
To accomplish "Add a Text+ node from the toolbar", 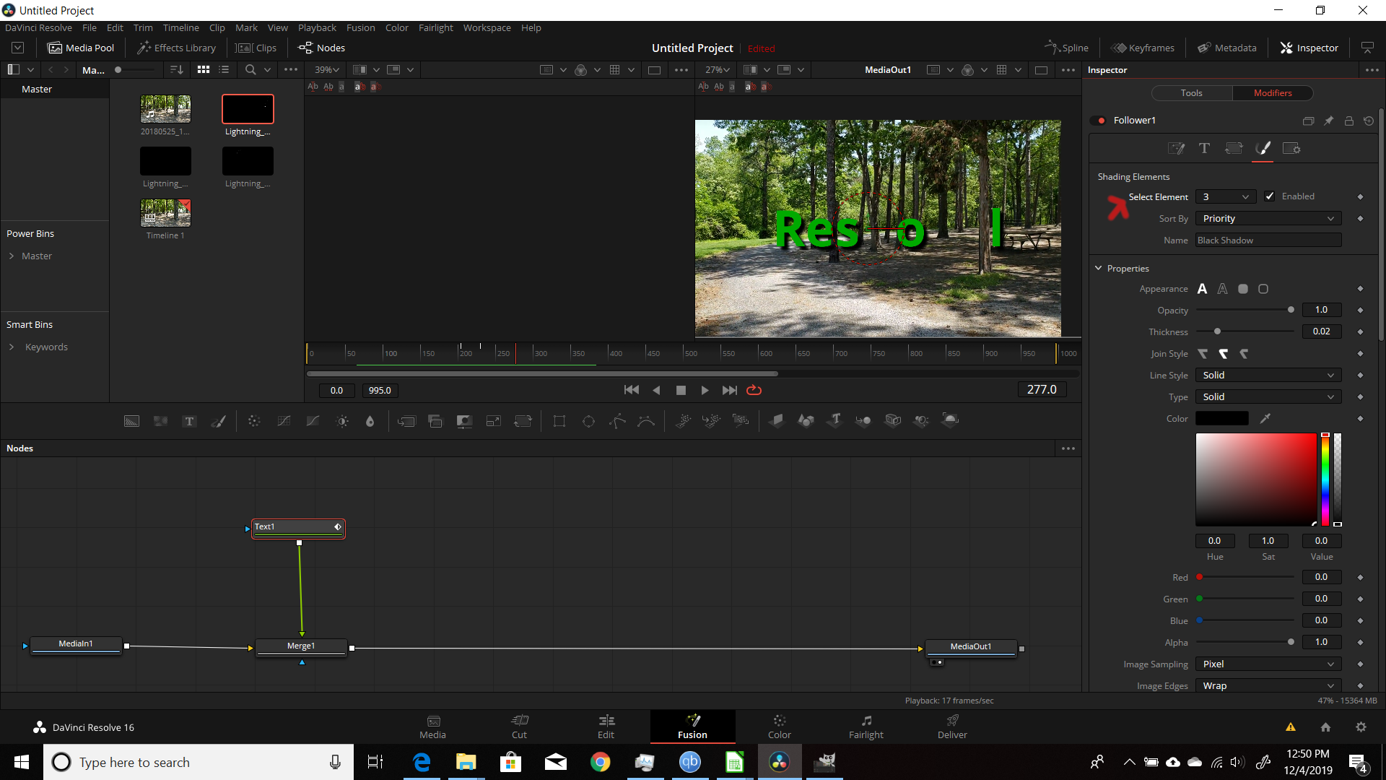I will coord(189,421).
